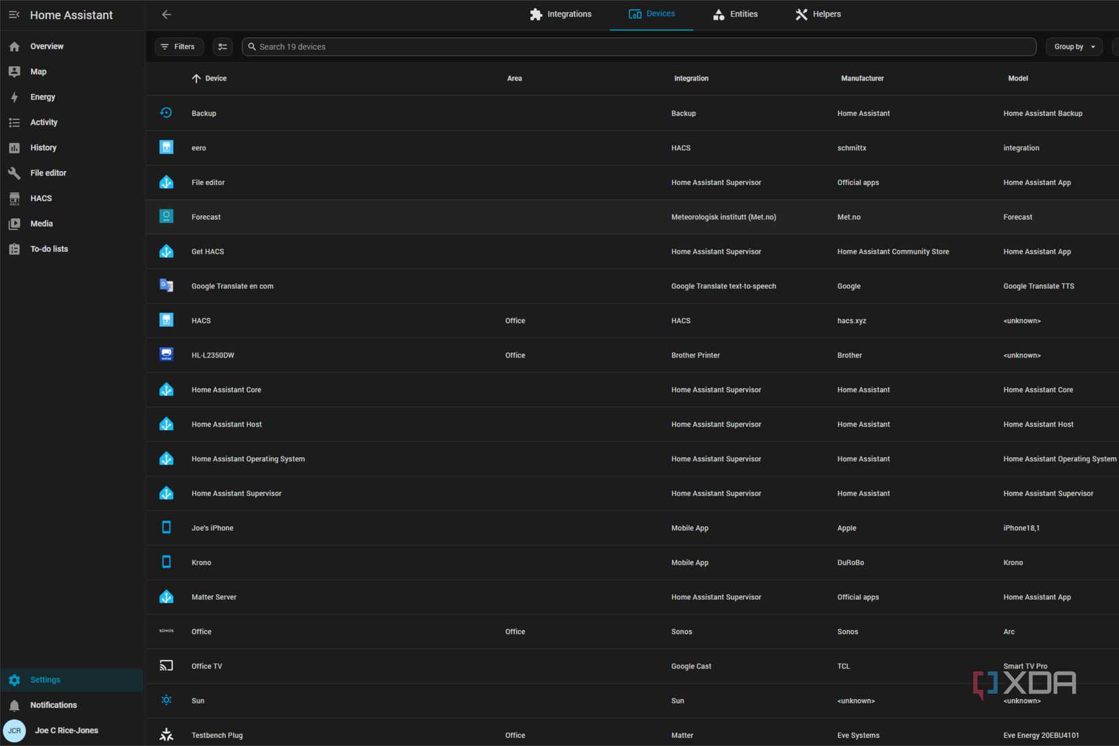1119x746 pixels.
Task: Sort by the Model column header
Action: 1018,78
